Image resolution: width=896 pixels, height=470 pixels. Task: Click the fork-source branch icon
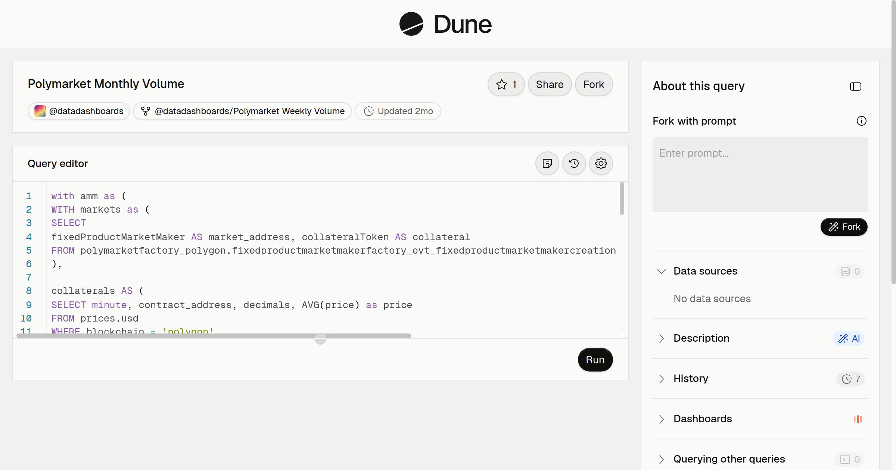click(145, 111)
